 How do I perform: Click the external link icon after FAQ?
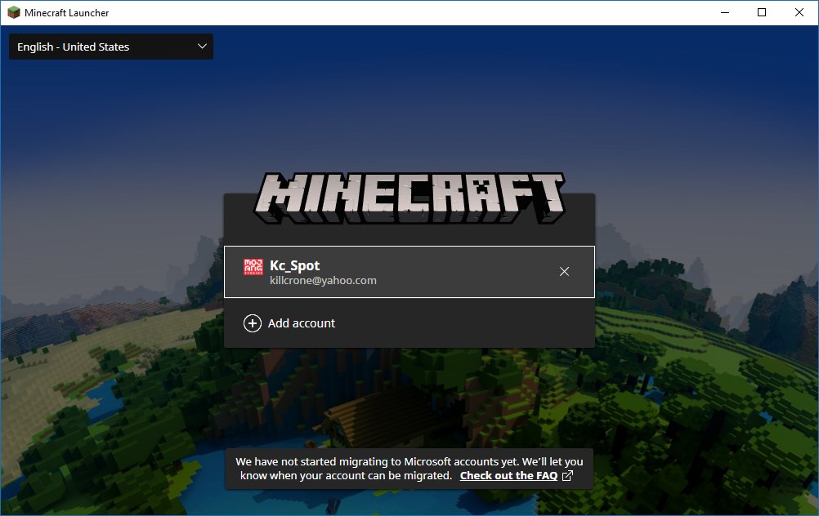coord(567,476)
